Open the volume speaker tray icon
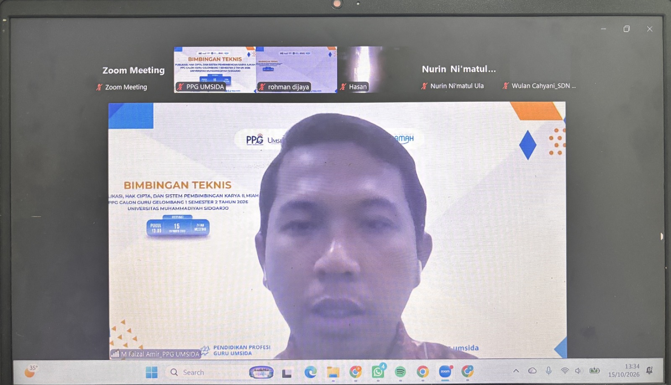 pyautogui.click(x=578, y=371)
